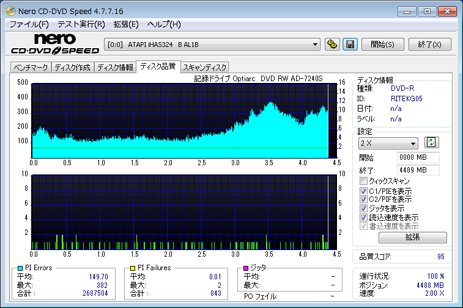463x308 pixels.
Task: Maximize the Nero CD-DVD Speed window
Action: (x=427, y=12)
